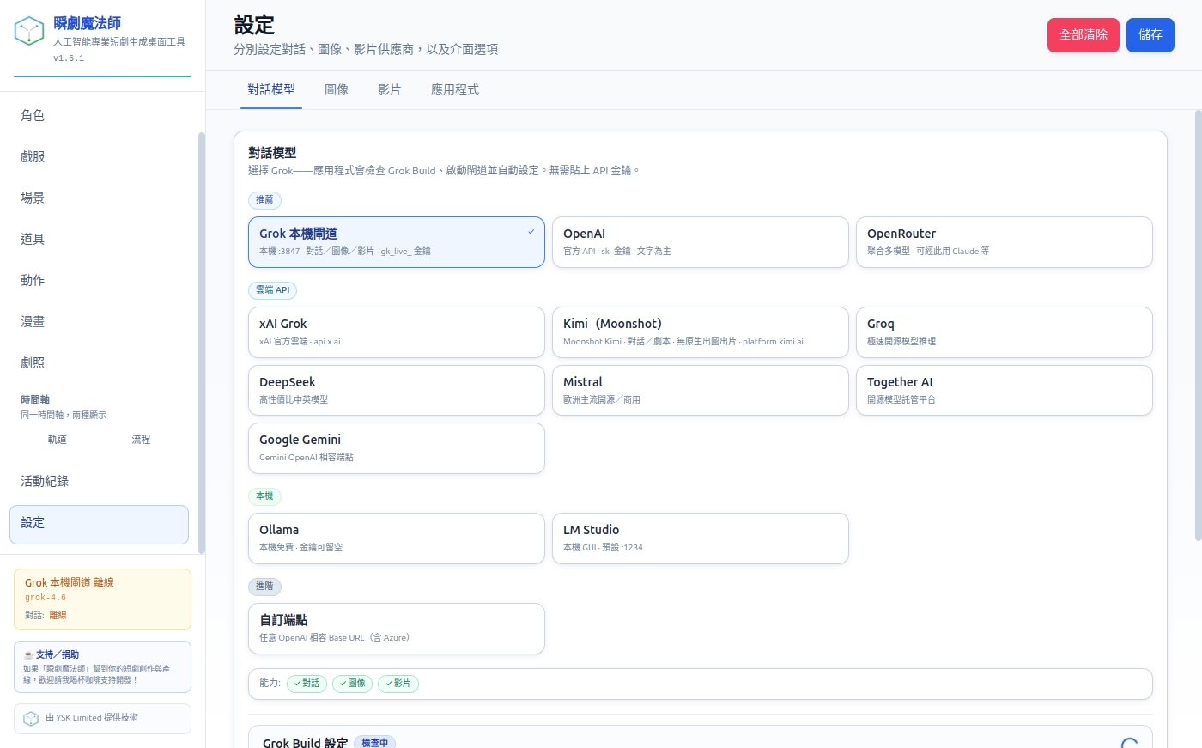This screenshot has height=748, width=1202.
Task: Click the Grok 本機閘道 離線 status card
Action: coord(102,599)
